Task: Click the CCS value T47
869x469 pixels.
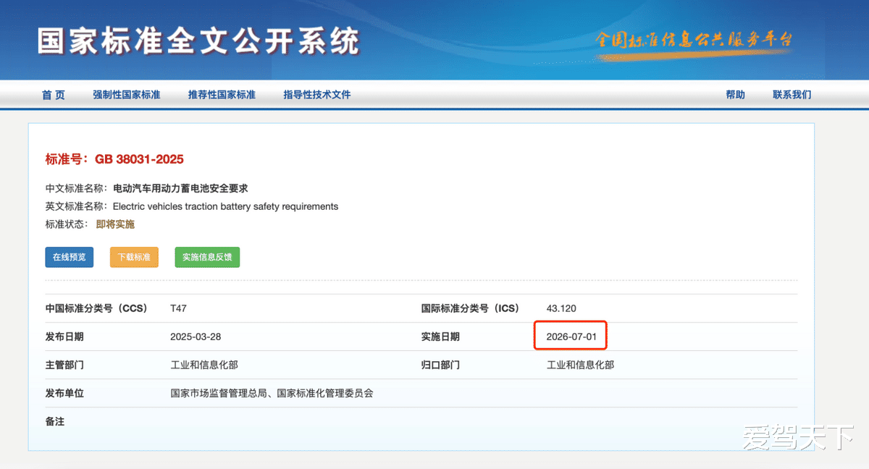Action: [178, 308]
